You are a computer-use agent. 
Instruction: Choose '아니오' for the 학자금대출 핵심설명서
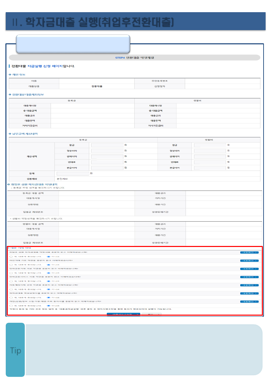(49, 297)
